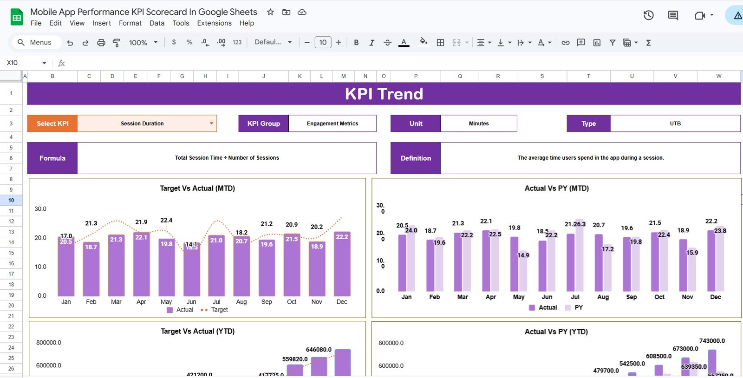Select column P header
Image resolution: width=743 pixels, height=378 pixels.
click(416, 76)
